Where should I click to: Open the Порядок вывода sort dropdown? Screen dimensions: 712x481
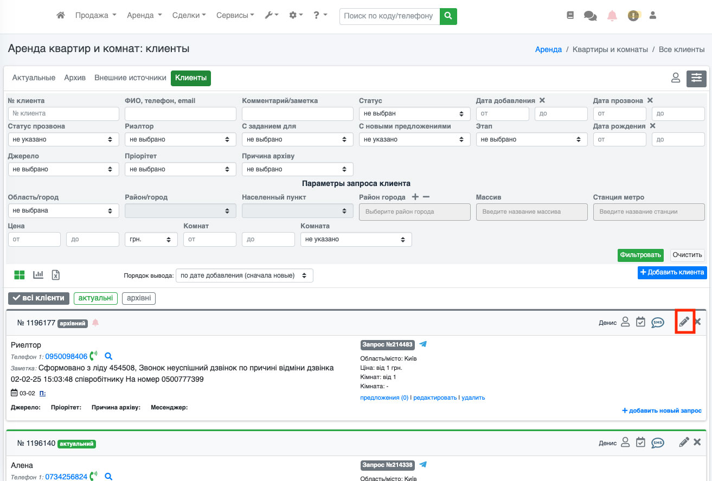click(x=244, y=275)
